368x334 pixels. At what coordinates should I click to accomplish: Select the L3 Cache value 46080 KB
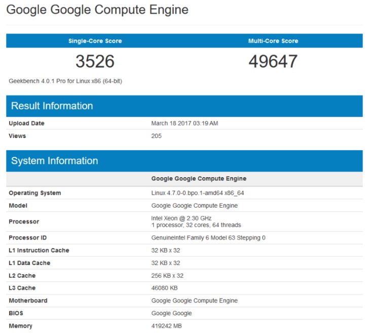[x=165, y=288]
